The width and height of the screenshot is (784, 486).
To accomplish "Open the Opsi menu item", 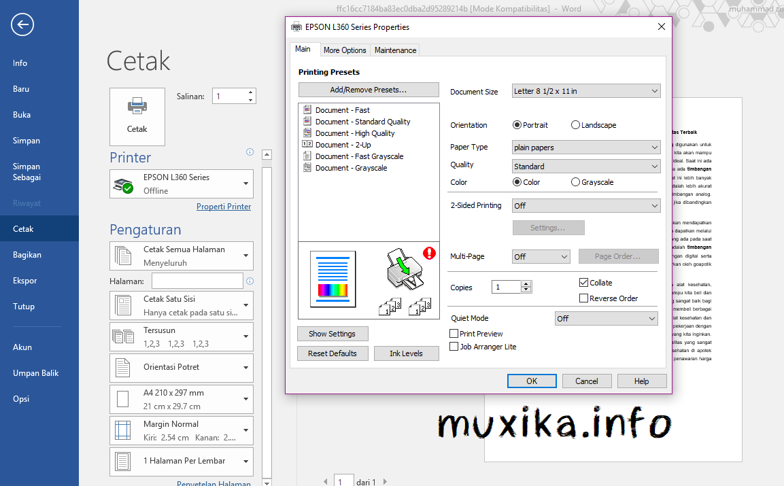I will 21,398.
